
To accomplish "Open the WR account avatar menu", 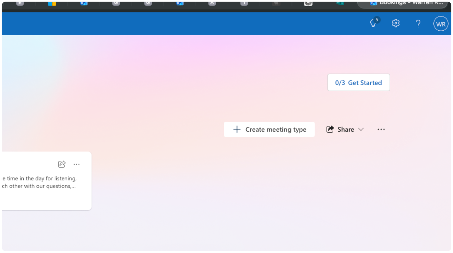I will click(x=441, y=24).
